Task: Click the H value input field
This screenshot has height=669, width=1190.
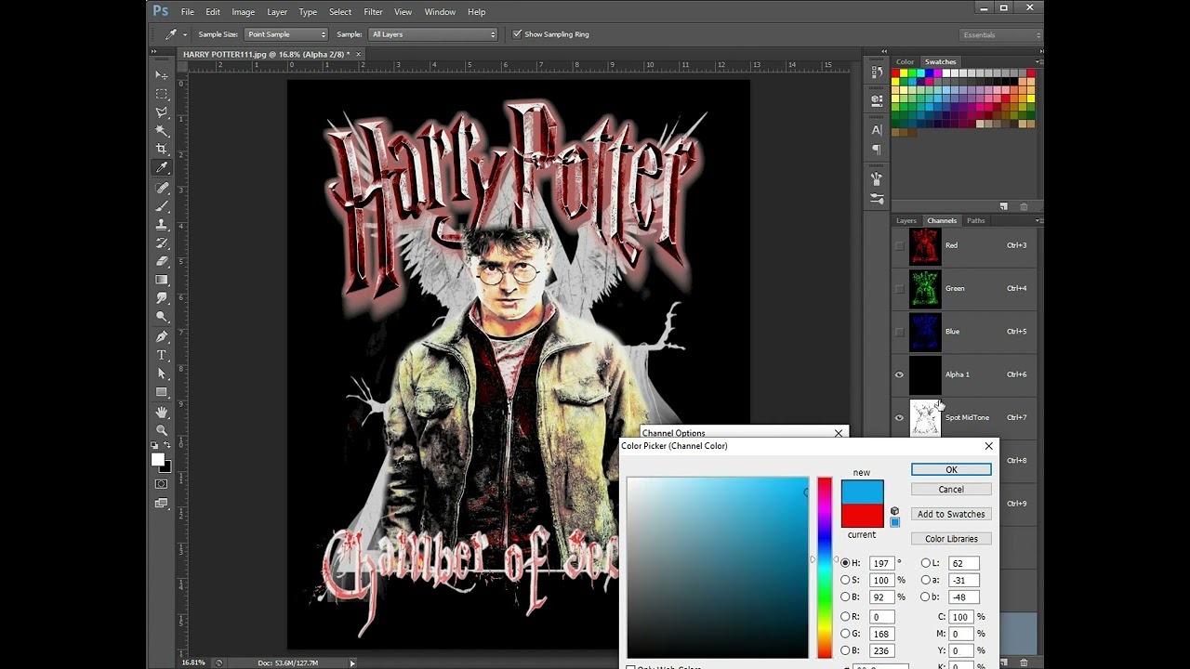Action: point(881,563)
